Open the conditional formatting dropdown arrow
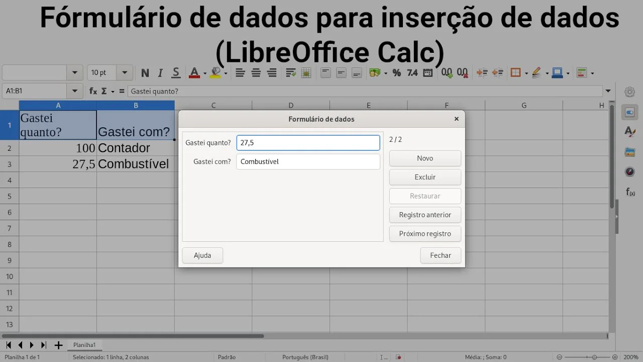This screenshot has height=362, width=643. (593, 73)
